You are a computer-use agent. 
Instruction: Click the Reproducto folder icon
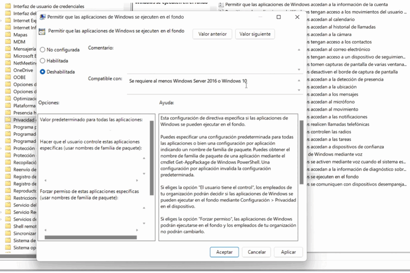(8, 191)
